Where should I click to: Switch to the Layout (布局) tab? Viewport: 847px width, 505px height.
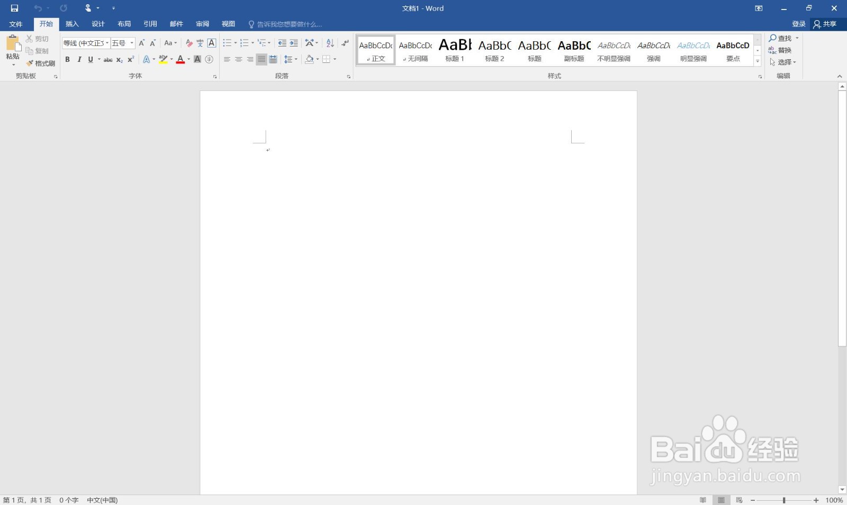pos(124,24)
